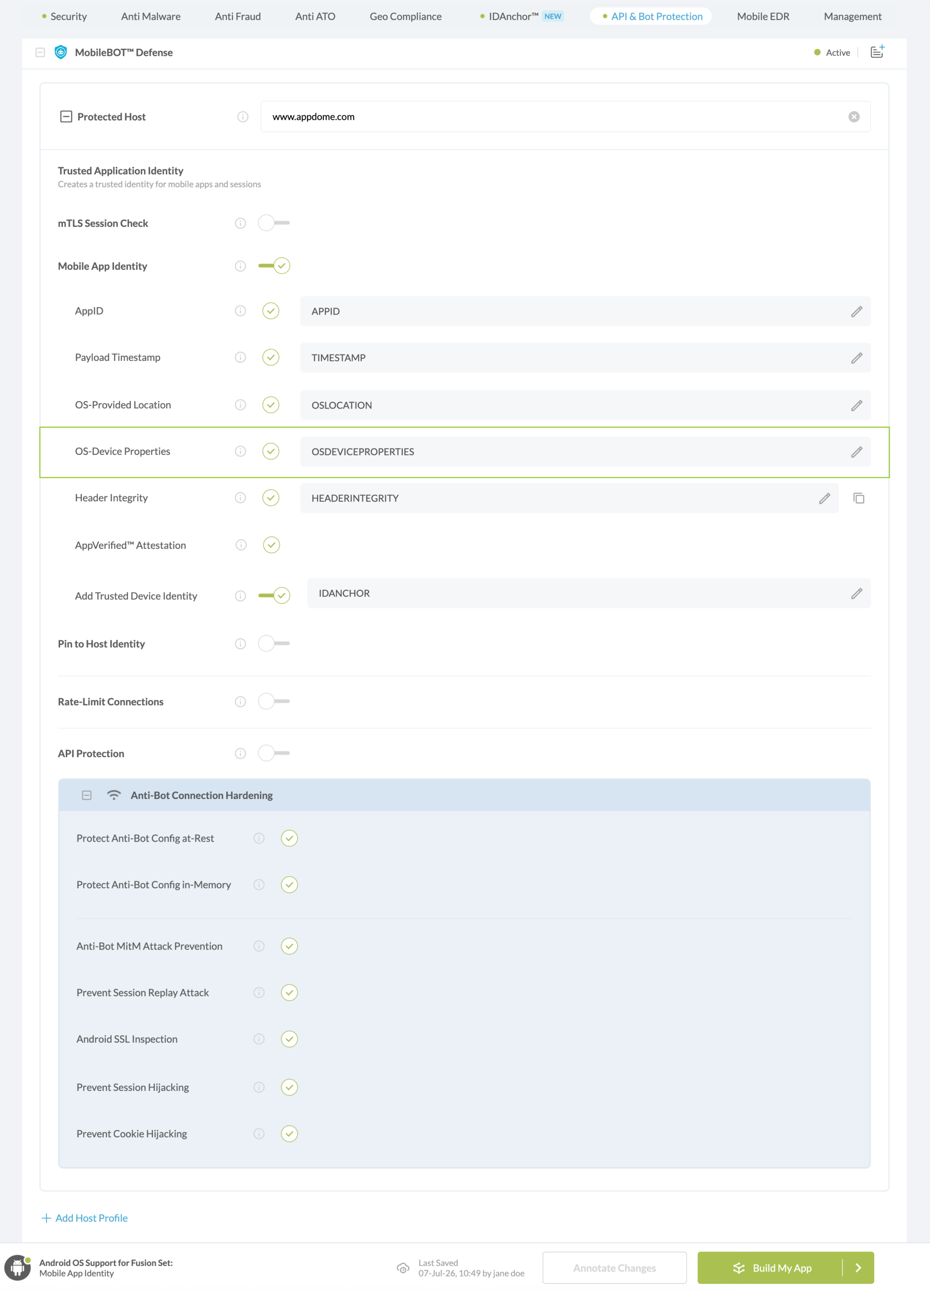Image resolution: width=930 pixels, height=1291 pixels.
Task: Click the Android OS support icon
Action: [x=18, y=1268]
